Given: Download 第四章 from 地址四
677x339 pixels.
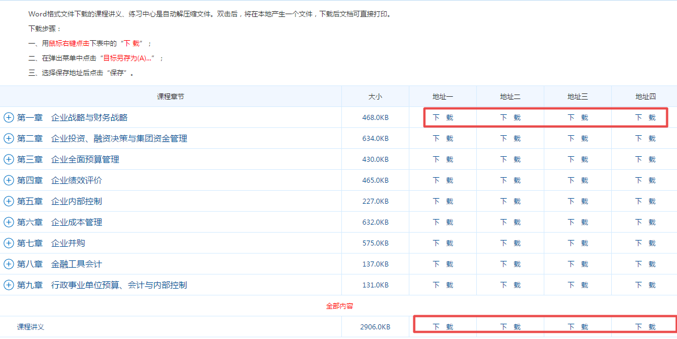Looking at the screenshot, I should pos(645,181).
